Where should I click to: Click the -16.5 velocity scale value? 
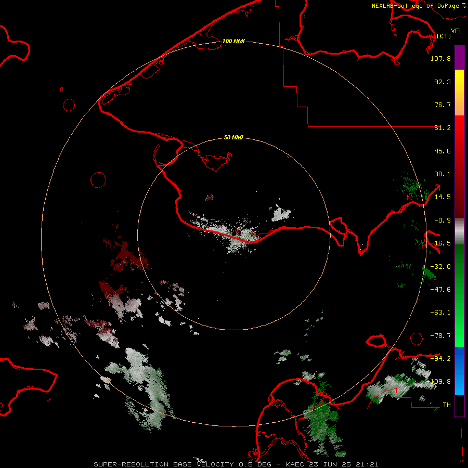click(x=440, y=243)
